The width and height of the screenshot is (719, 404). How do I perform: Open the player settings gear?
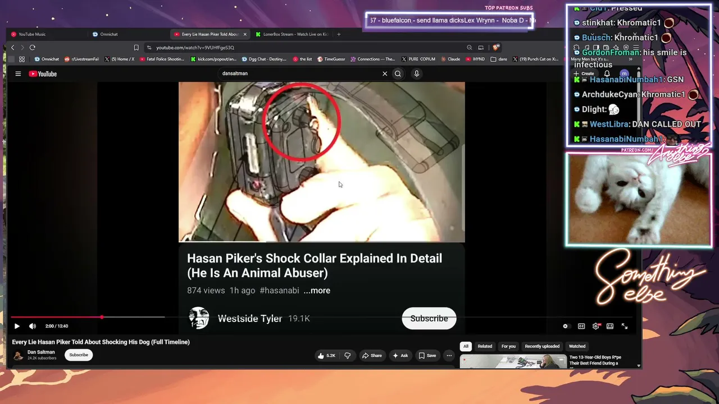(595, 326)
